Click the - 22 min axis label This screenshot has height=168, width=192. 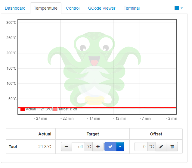click(x=67, y=119)
